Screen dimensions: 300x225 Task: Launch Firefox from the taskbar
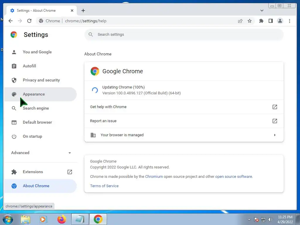[62, 219]
